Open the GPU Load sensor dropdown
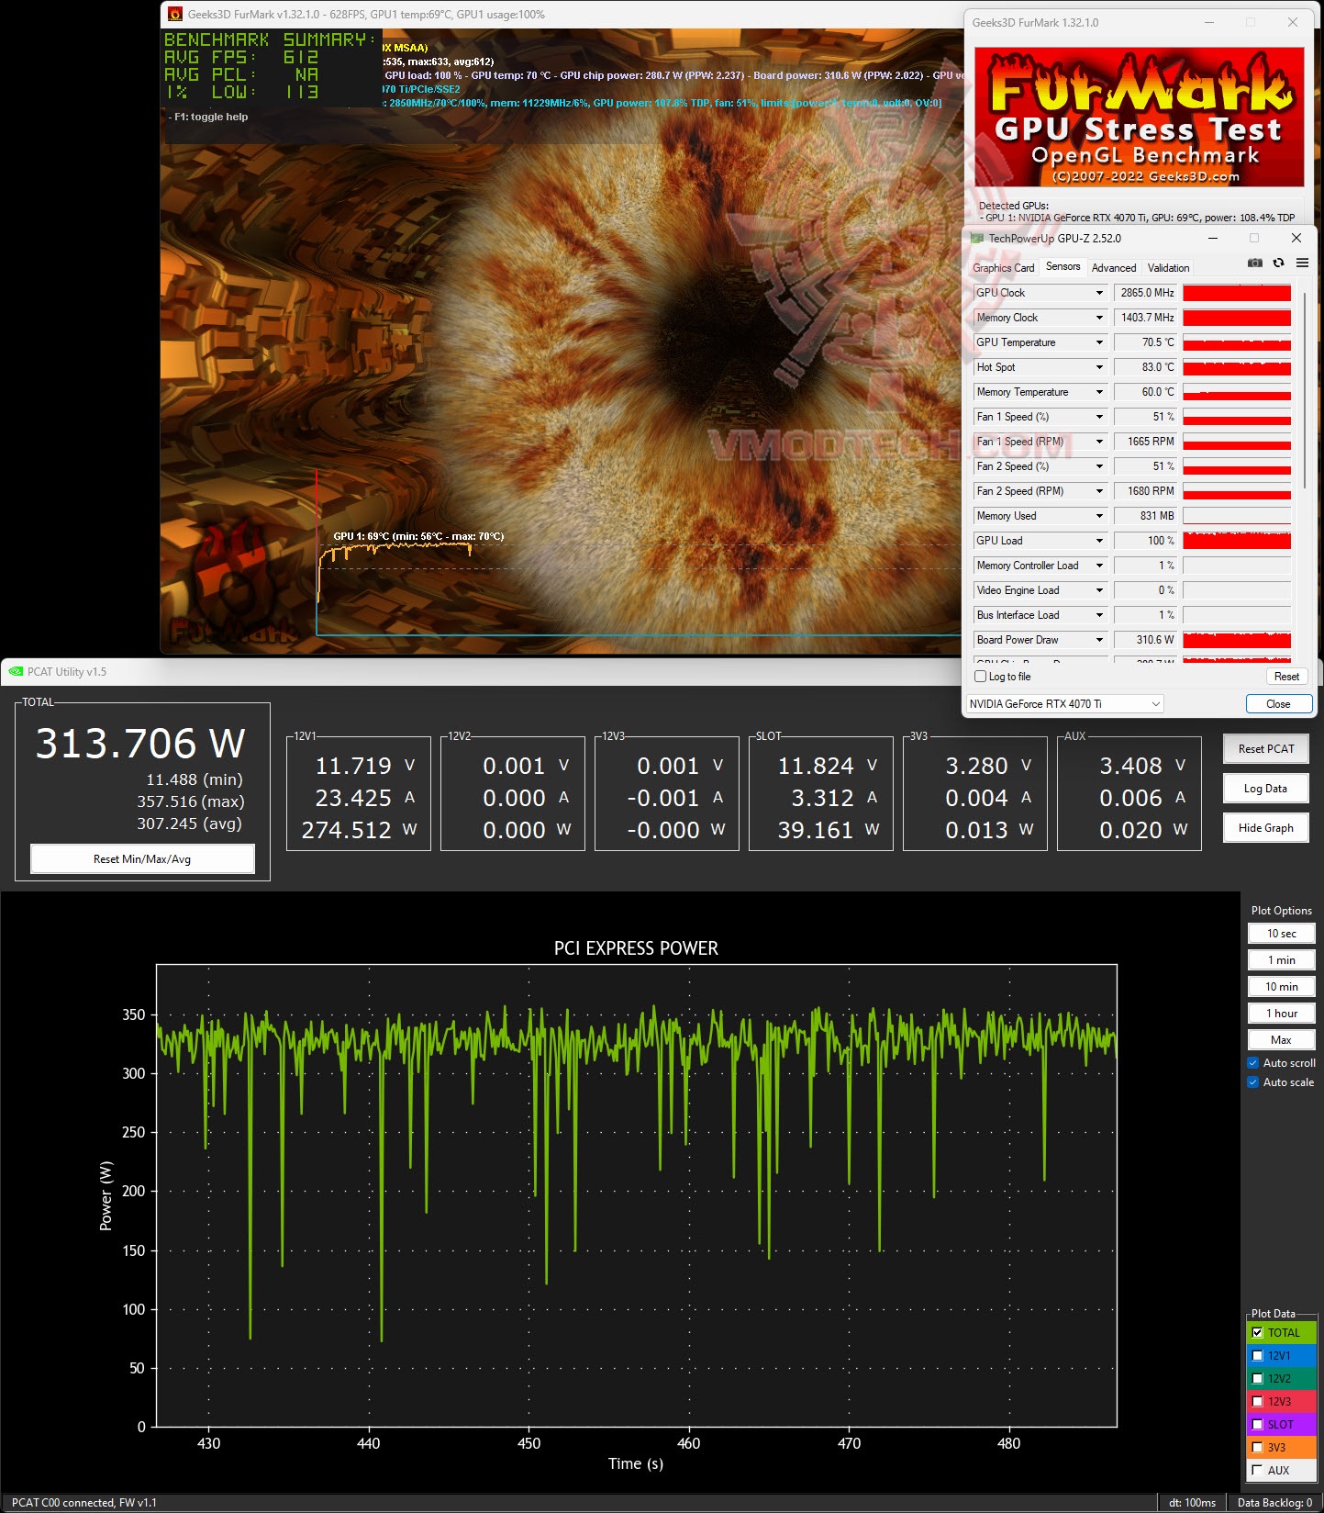Viewport: 1324px width, 1513px height. (1099, 541)
